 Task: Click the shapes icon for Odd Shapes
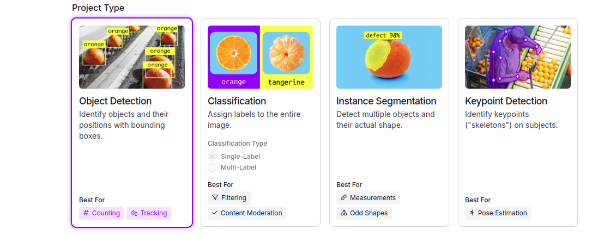click(343, 213)
